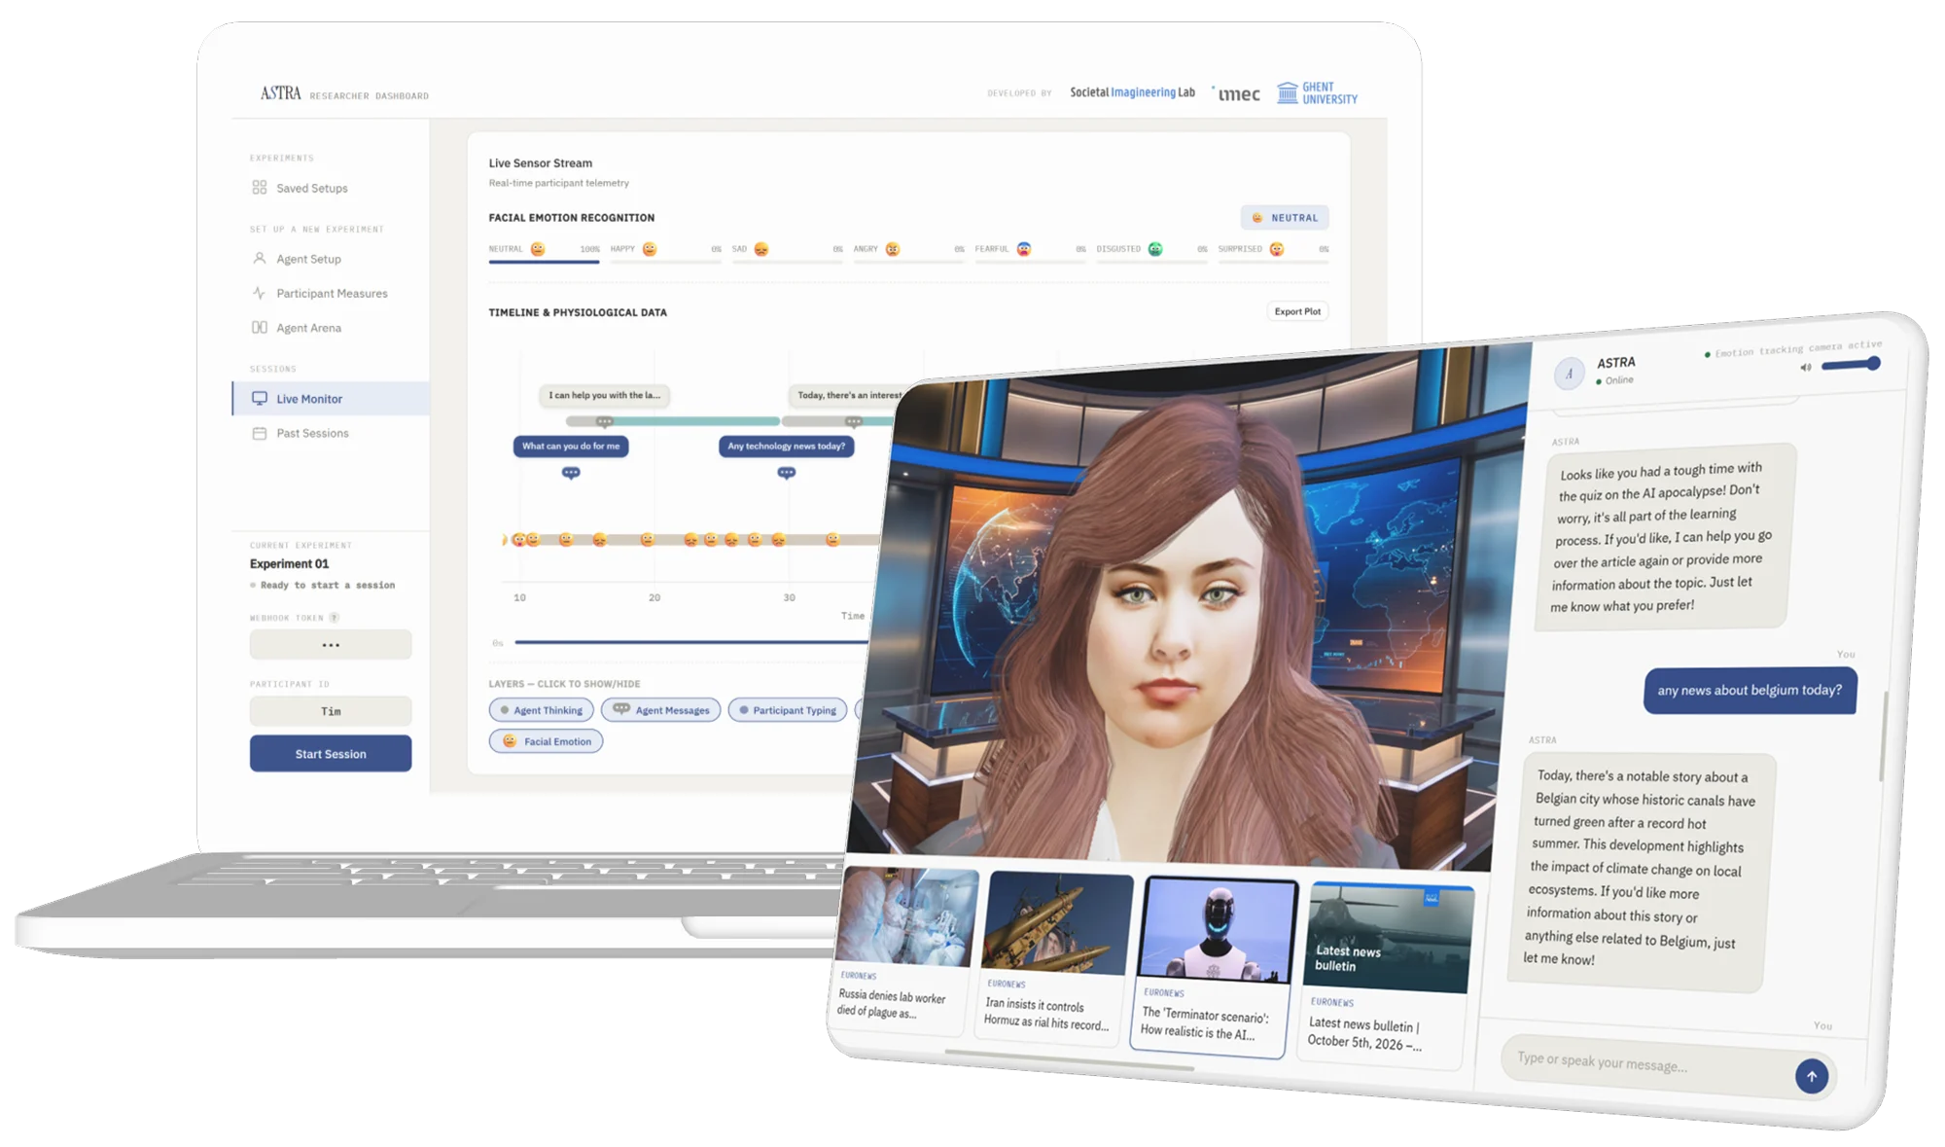
Task: Open Past Sessions page
Action: pyautogui.click(x=331, y=433)
